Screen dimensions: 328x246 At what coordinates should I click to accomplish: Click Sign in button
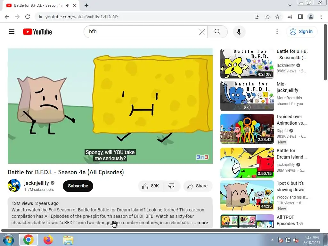301,32
